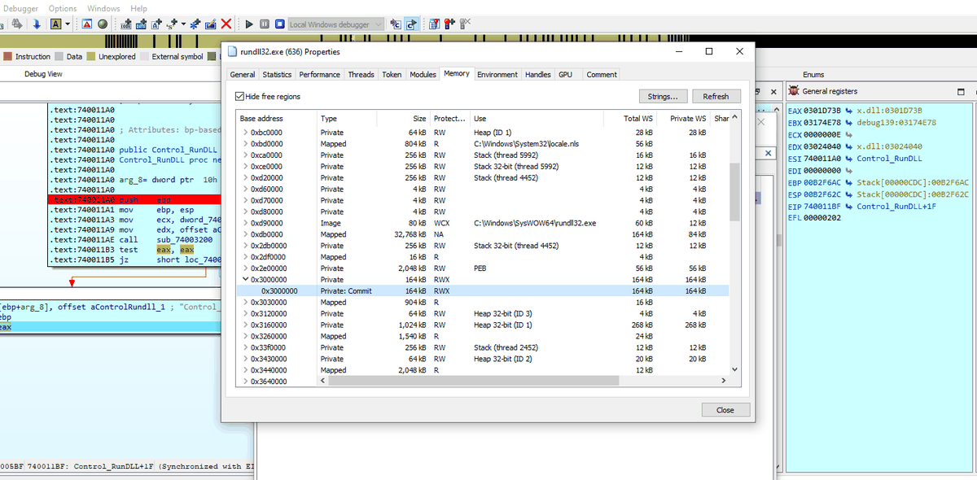The image size is (977, 480).
Task: Click the gray breakpoint delete toolbar icon
Action: [465, 24]
